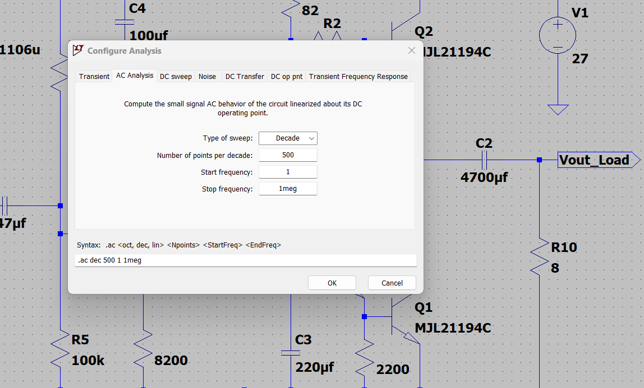Click the 100k value of R5
The image size is (644, 388).
88,361
